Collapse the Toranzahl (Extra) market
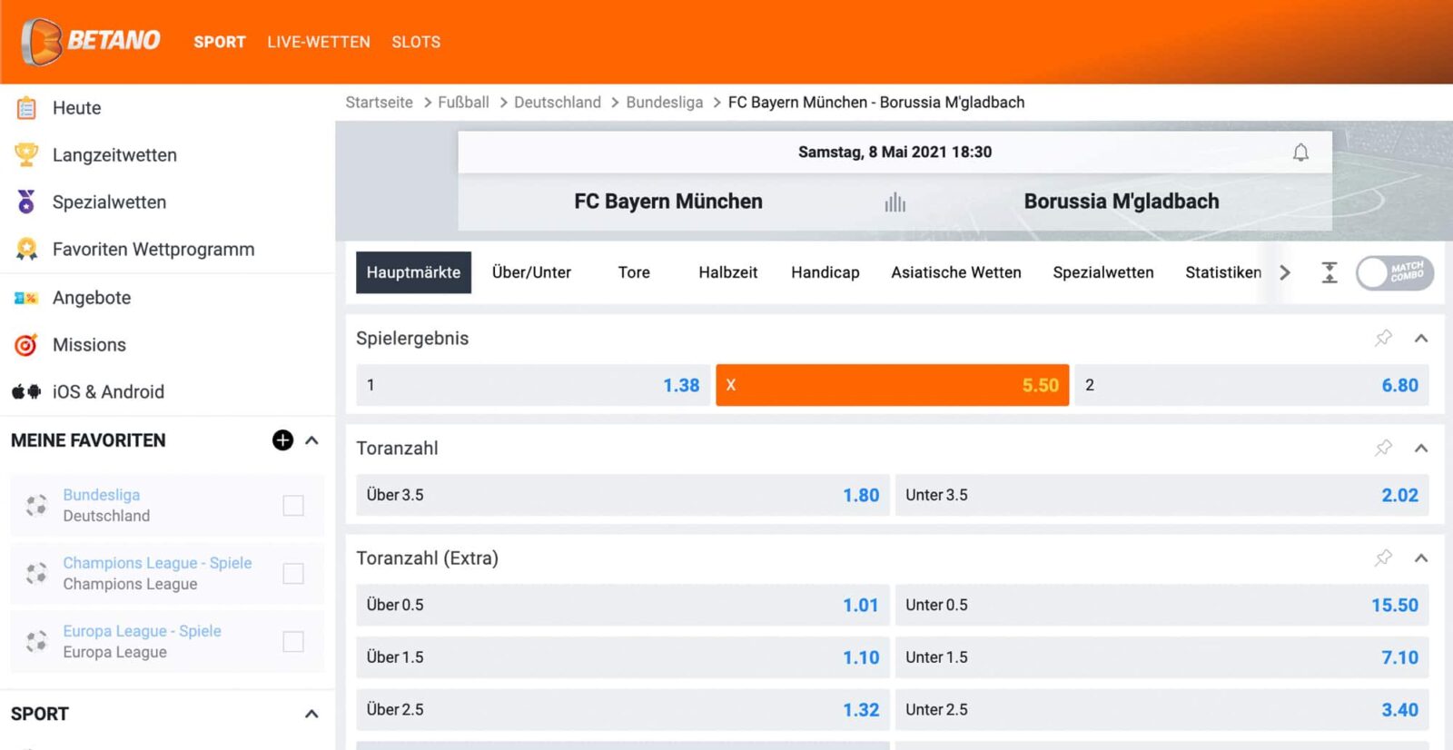The height and width of the screenshot is (750, 1453). (x=1421, y=558)
